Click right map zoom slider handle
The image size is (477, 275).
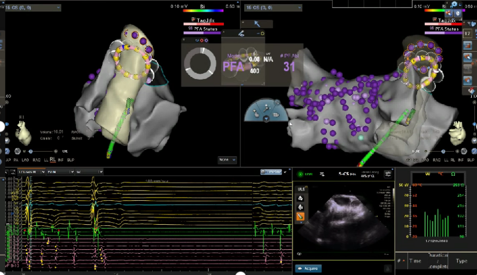443,151
